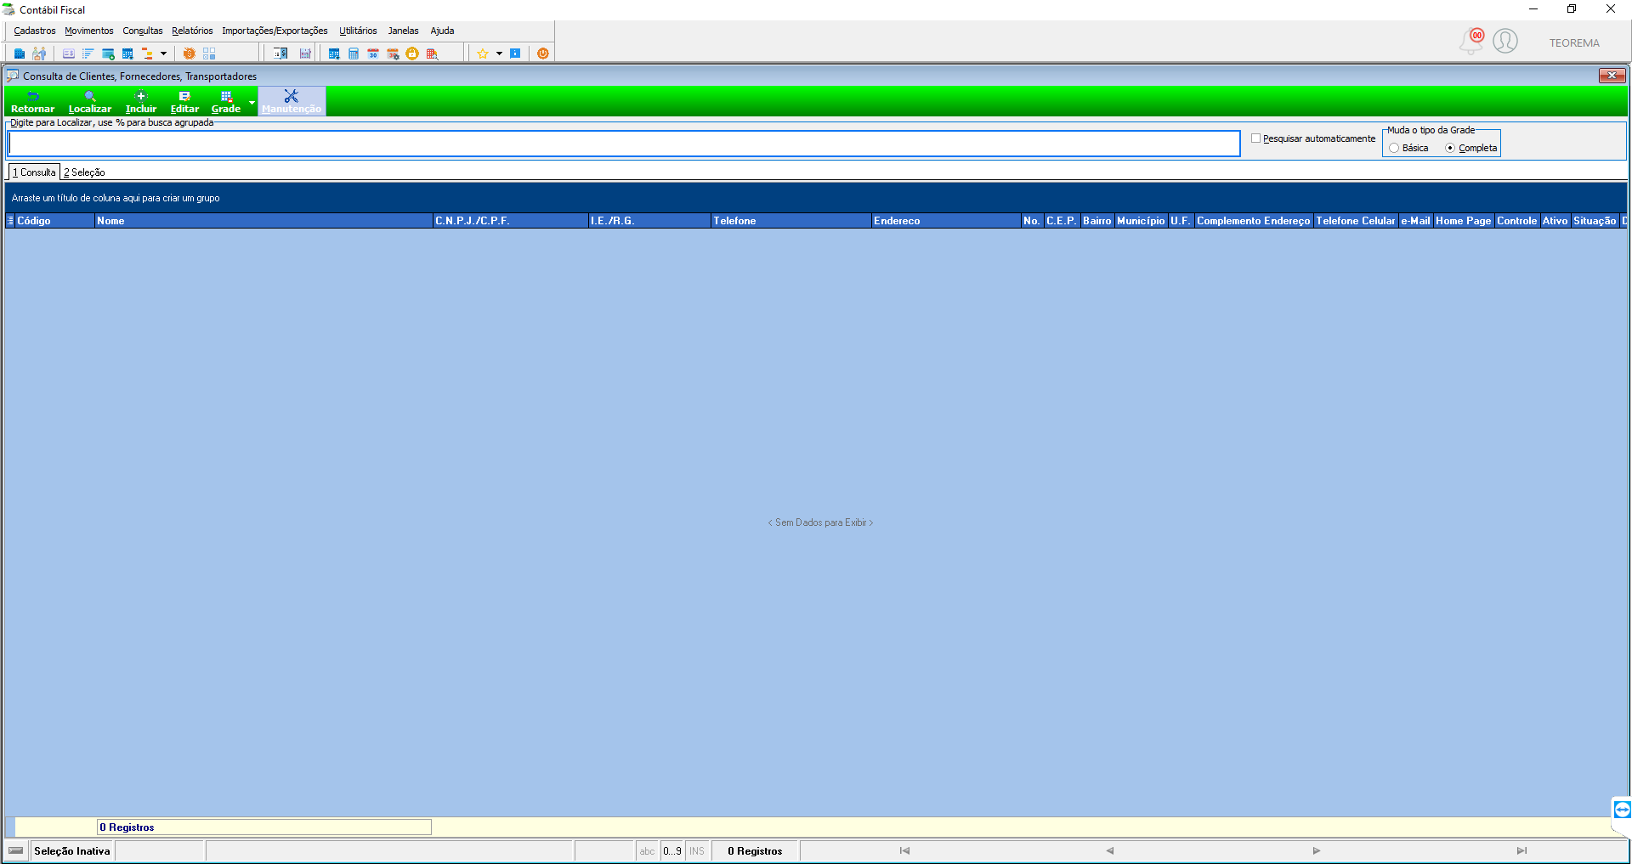
Task: Open the Consultas menu
Action: pyautogui.click(x=143, y=31)
